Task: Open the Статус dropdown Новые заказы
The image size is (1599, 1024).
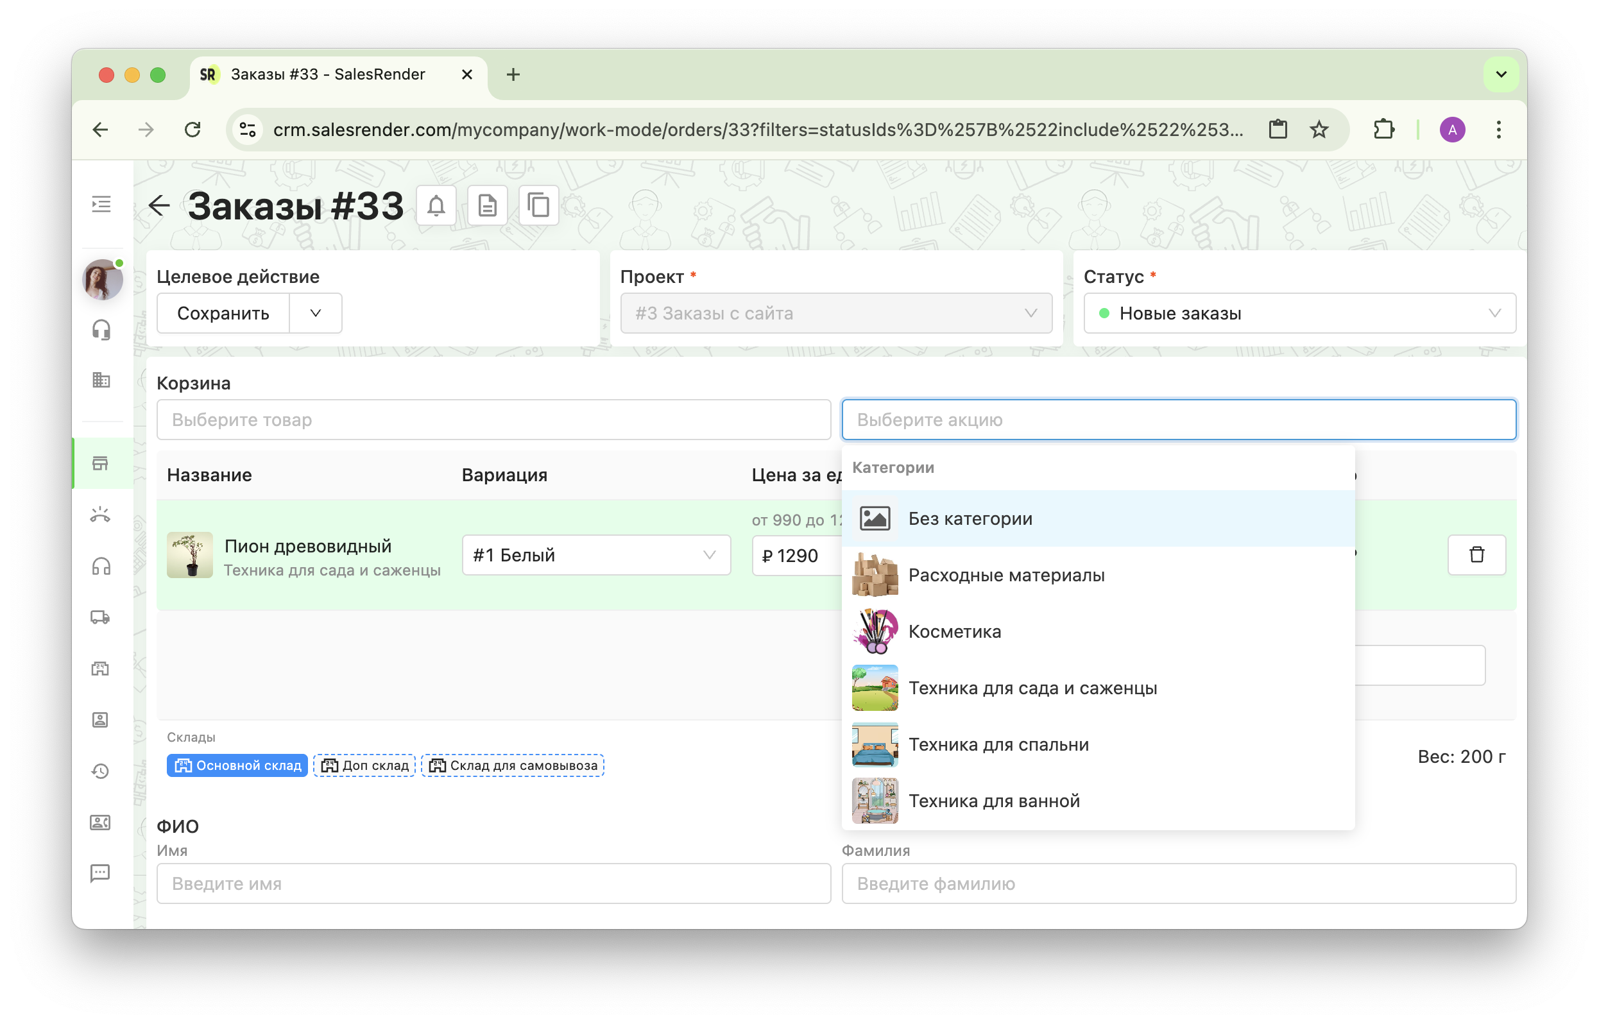Action: [x=1300, y=313]
